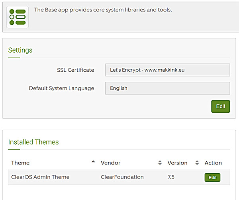Click the Action column header
This screenshot has height=200, width=239.
coord(213,163)
